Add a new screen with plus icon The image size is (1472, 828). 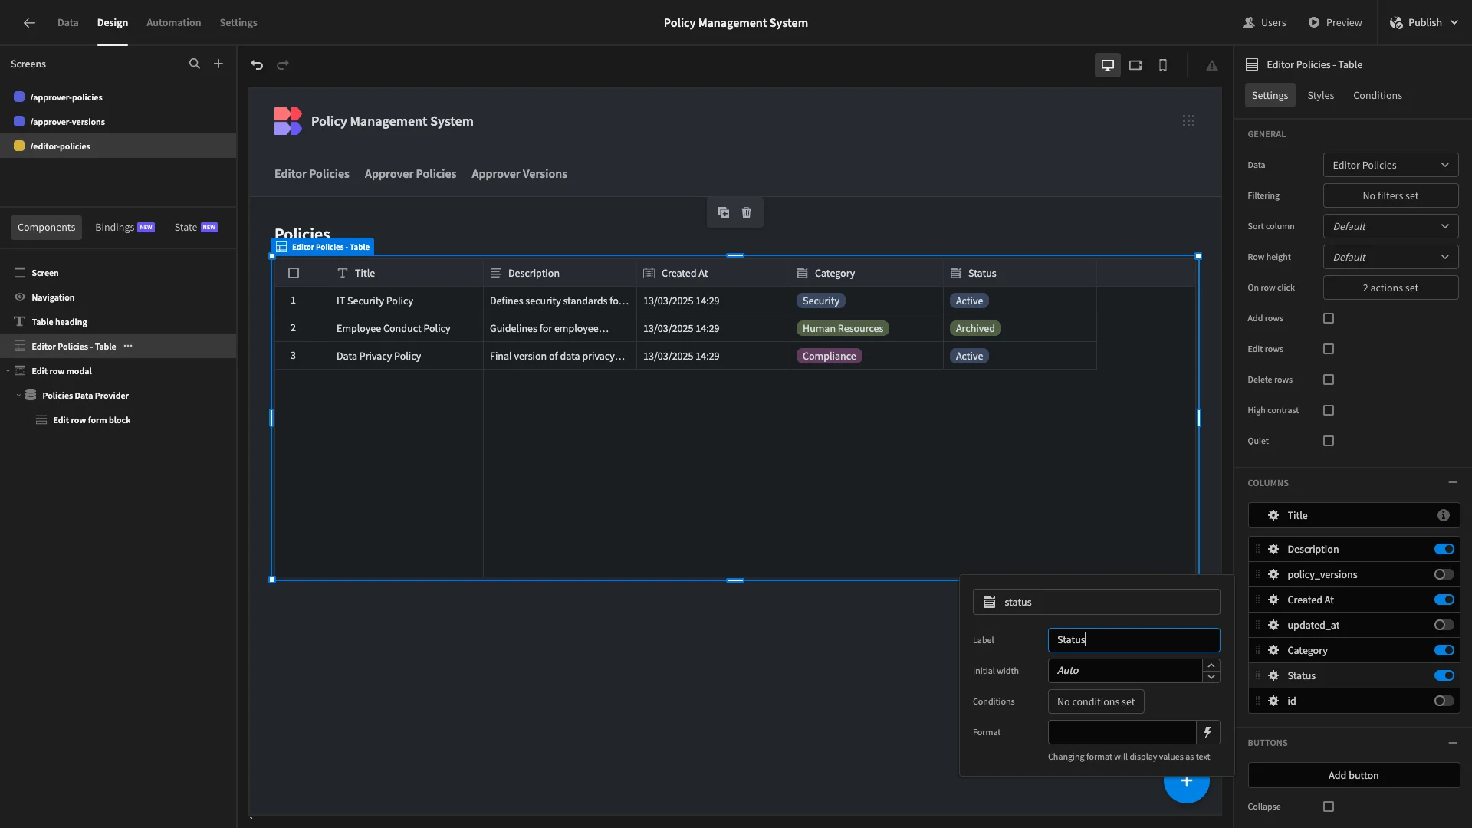219,64
